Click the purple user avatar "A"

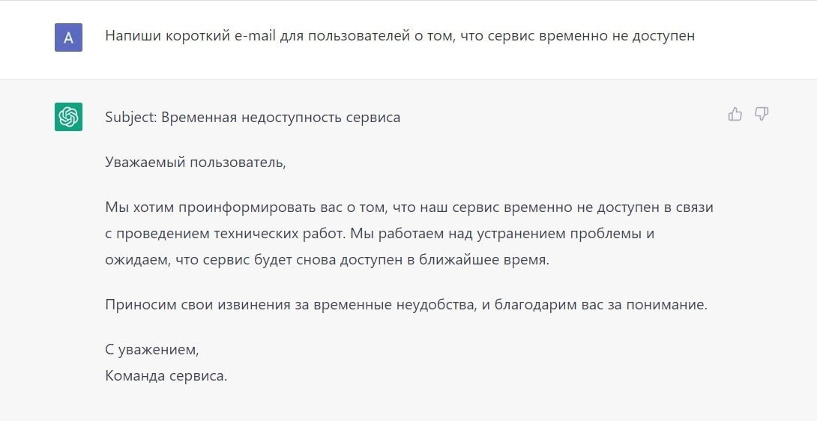pyautogui.click(x=68, y=37)
